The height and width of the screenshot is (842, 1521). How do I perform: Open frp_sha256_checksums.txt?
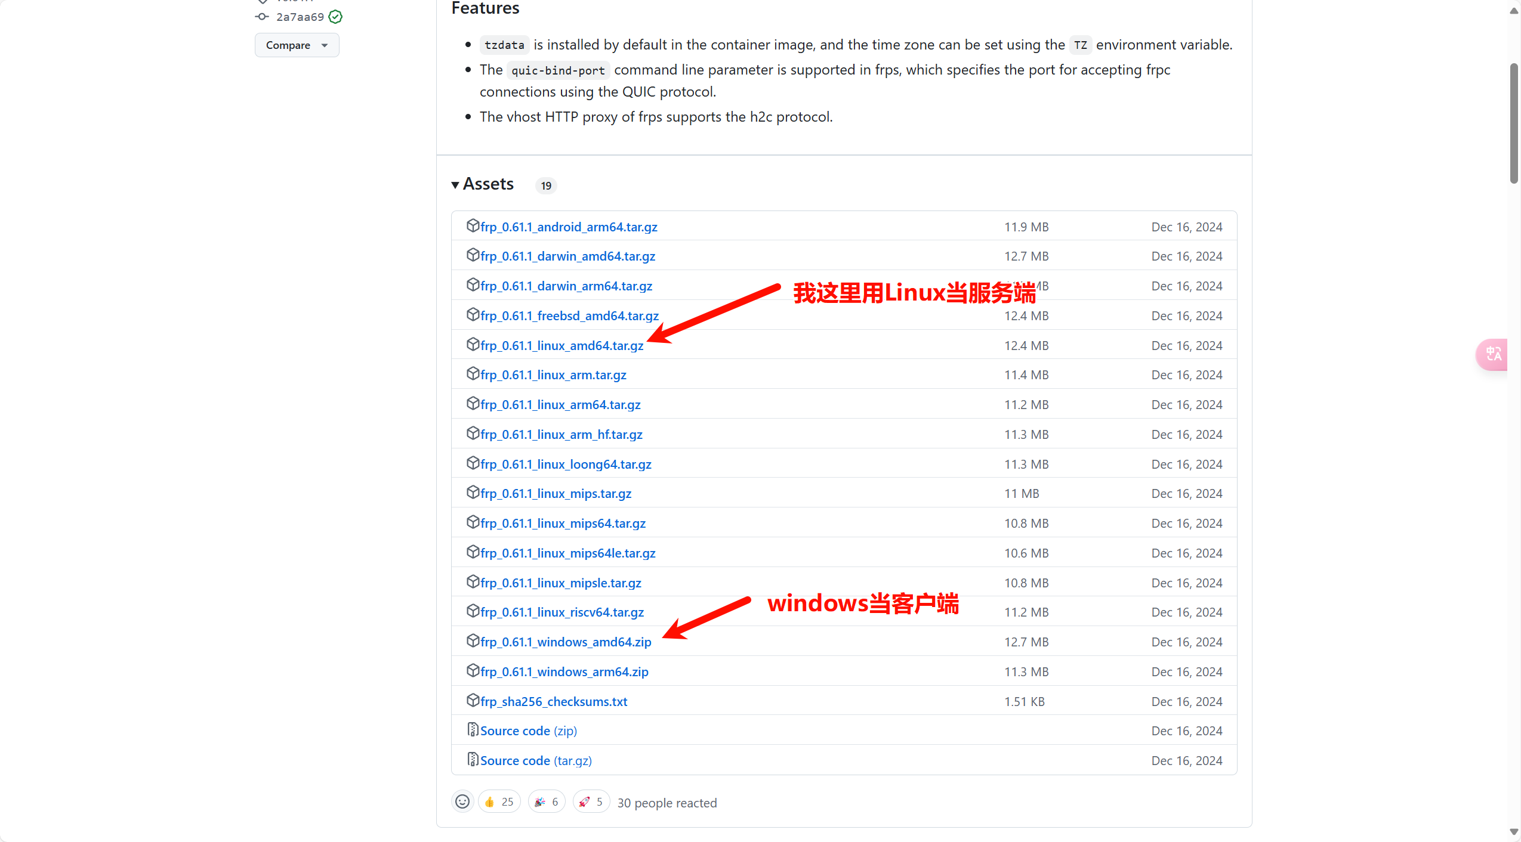(554, 701)
